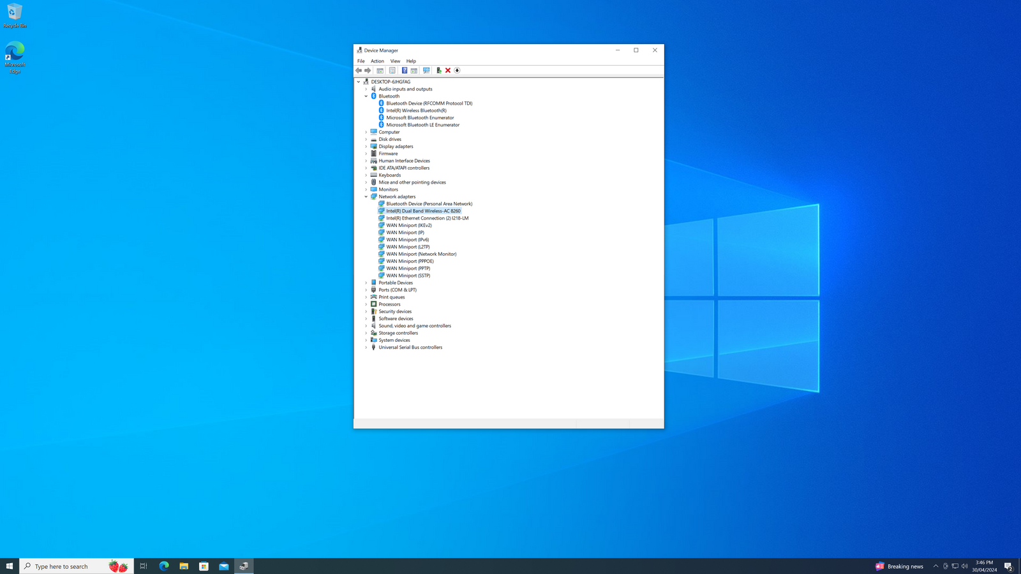Select Microsoft Bluetooth LE Enumerator entry
Viewport: 1021px width, 574px height.
click(422, 125)
